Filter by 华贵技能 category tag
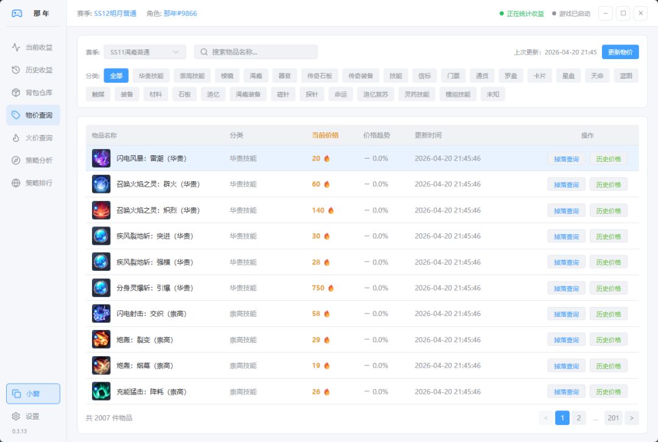Viewport: 658px width, 442px height. tap(151, 76)
